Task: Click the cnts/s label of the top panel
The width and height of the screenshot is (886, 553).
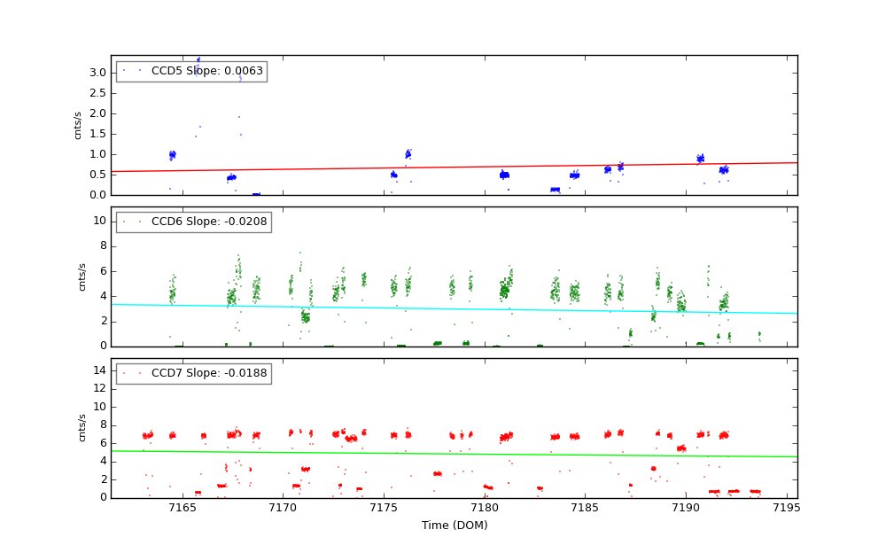Action: click(78, 125)
